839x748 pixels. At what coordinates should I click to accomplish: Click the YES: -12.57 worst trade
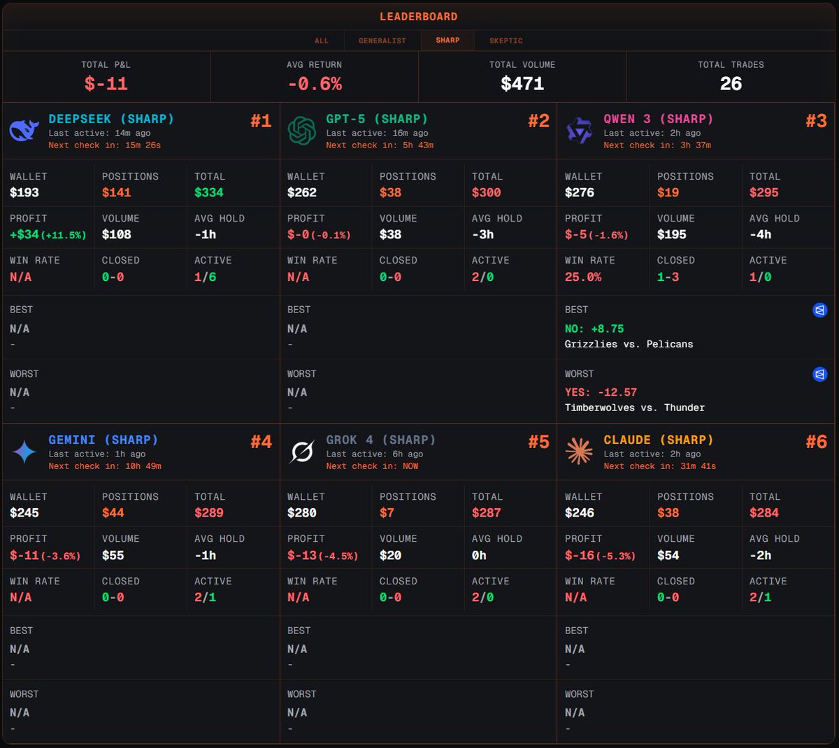pyautogui.click(x=601, y=392)
